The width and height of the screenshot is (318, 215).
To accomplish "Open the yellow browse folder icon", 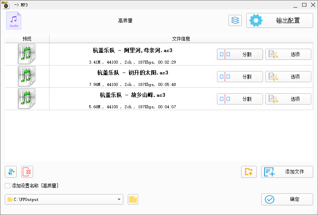I will pyautogui.click(x=133, y=199).
